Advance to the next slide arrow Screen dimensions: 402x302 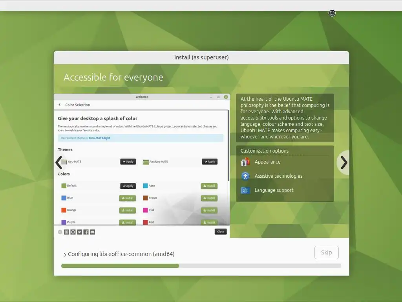click(344, 162)
